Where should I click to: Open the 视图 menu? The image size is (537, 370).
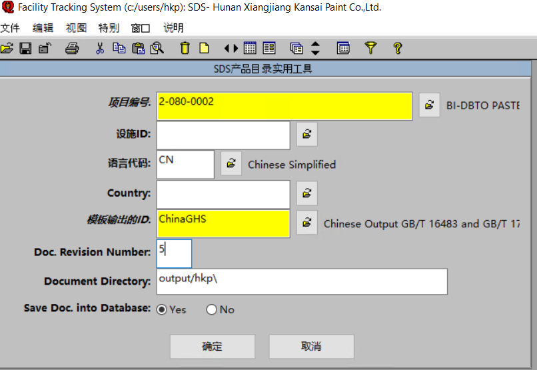pos(76,28)
